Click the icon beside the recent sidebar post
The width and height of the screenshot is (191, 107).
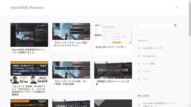point(139,105)
